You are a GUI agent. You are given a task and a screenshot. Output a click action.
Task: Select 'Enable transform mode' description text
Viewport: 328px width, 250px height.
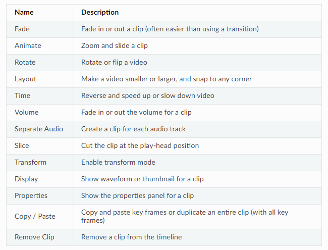pos(118,162)
